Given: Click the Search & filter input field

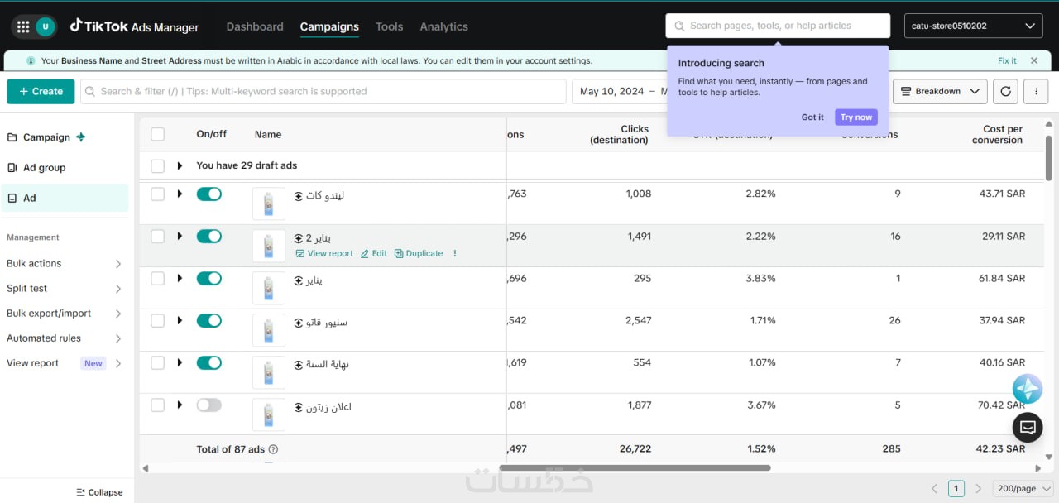Looking at the screenshot, I should [x=323, y=91].
